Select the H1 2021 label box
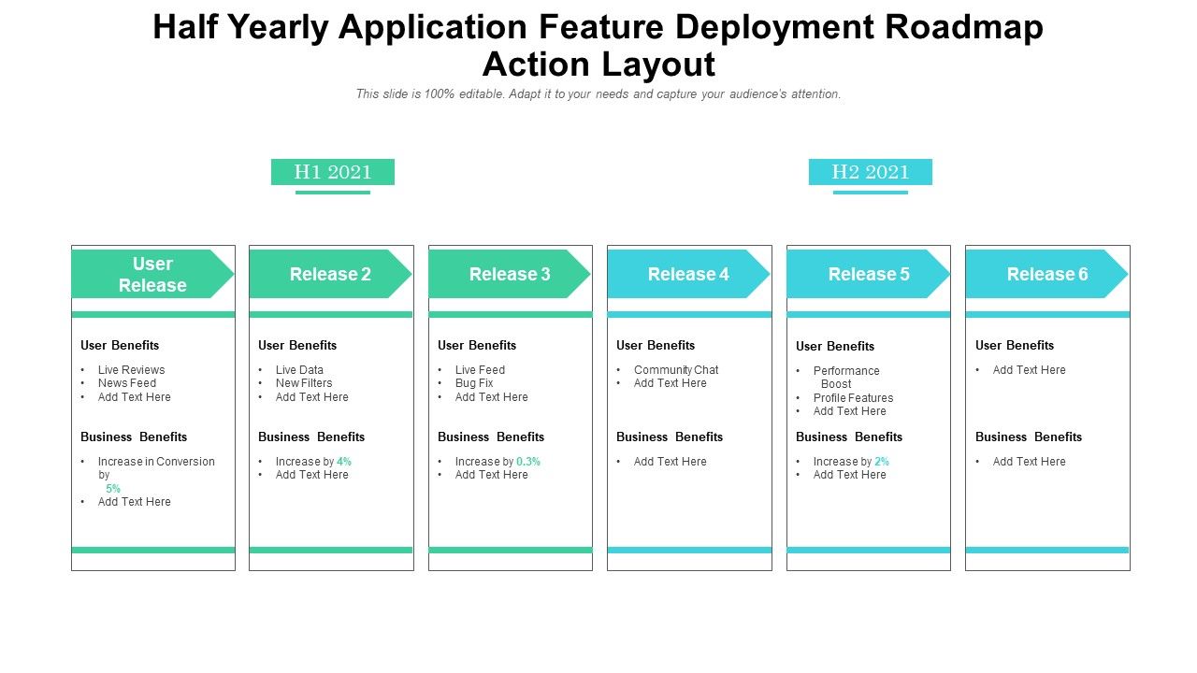Viewport: 1197px width, 673px height. pyautogui.click(x=333, y=172)
